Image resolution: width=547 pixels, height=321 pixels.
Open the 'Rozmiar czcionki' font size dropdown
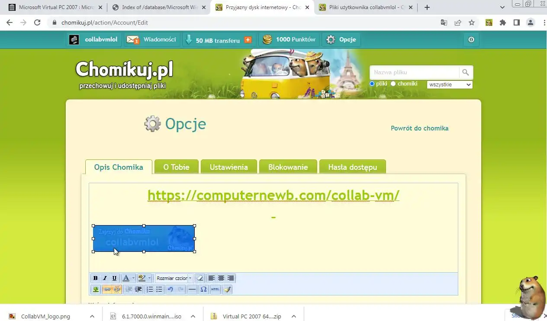tap(174, 278)
